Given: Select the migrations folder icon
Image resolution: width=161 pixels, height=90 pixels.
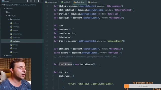Looking at the screenshot, I should [x=11, y=19].
